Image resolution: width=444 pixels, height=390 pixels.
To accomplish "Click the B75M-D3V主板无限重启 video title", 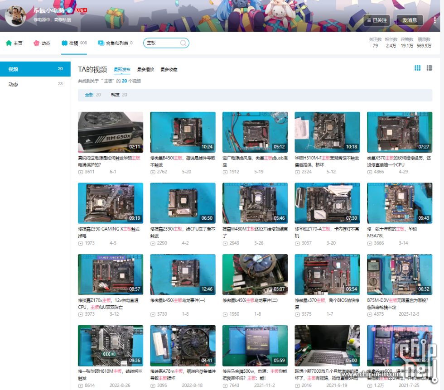I will (x=398, y=303).
